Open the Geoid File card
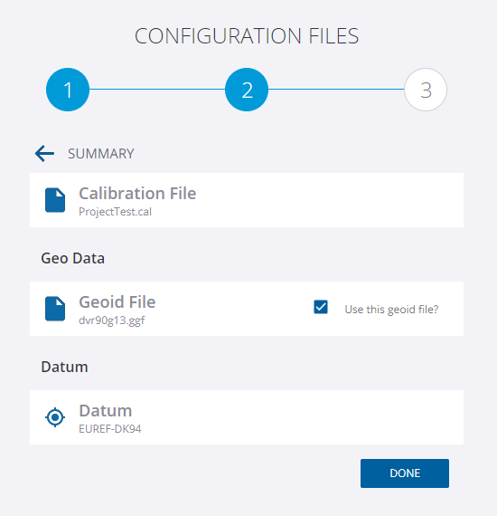This screenshot has height=516, width=497. [x=247, y=309]
